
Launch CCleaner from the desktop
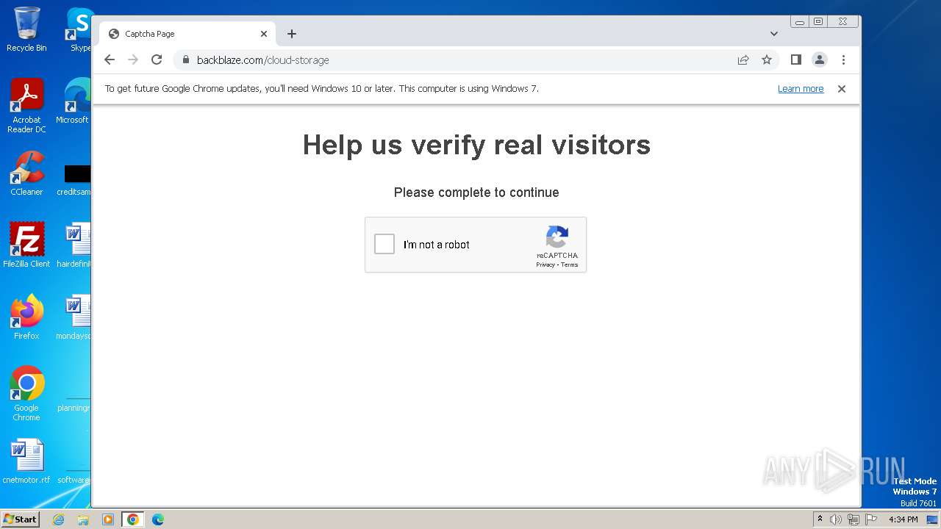[x=26, y=173]
